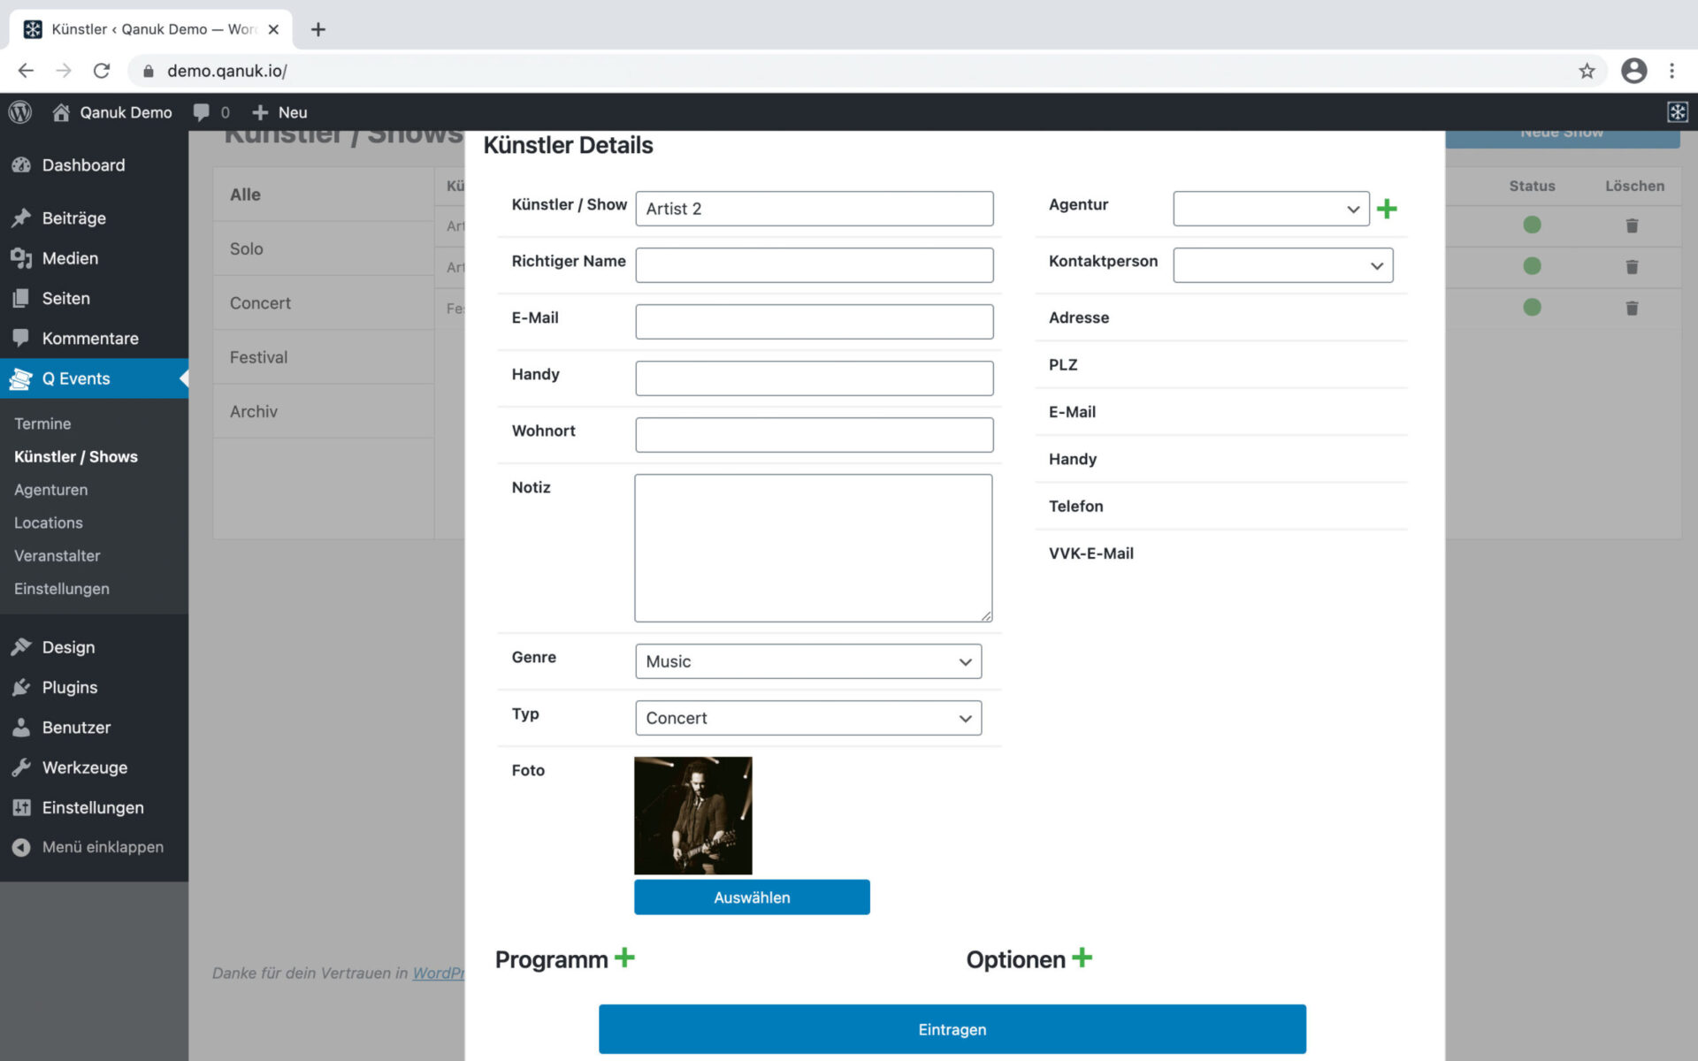Click the browser address bar URL
This screenshot has height=1061, width=1698.
[x=227, y=71]
